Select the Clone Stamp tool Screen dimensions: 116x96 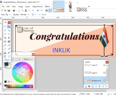(x=5, y=53)
